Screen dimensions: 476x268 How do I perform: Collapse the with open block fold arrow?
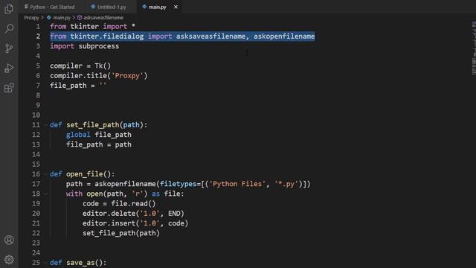pos(46,194)
